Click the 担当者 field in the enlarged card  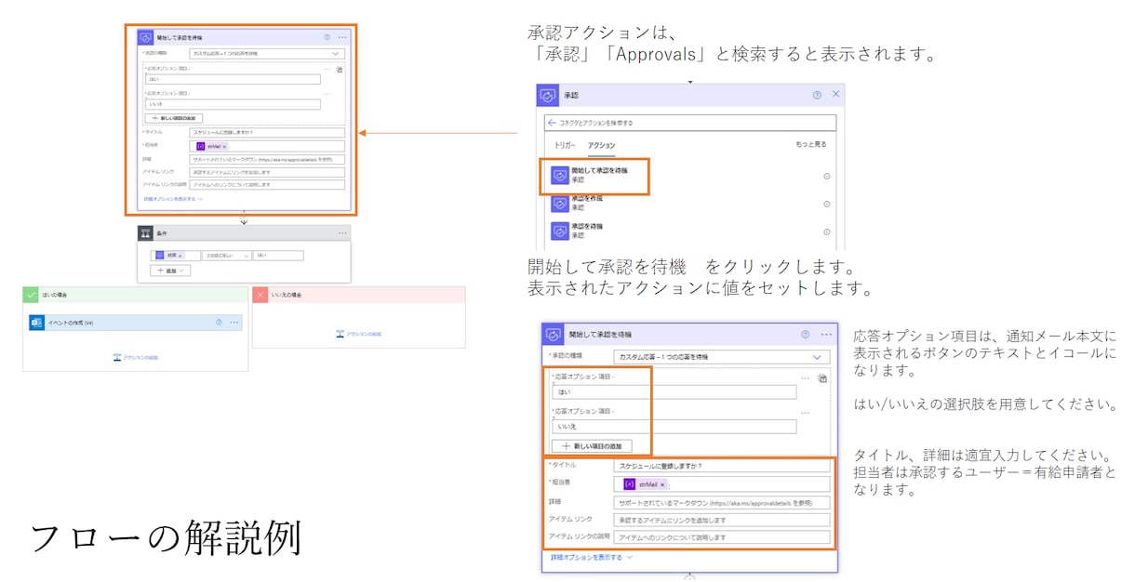[x=721, y=484]
